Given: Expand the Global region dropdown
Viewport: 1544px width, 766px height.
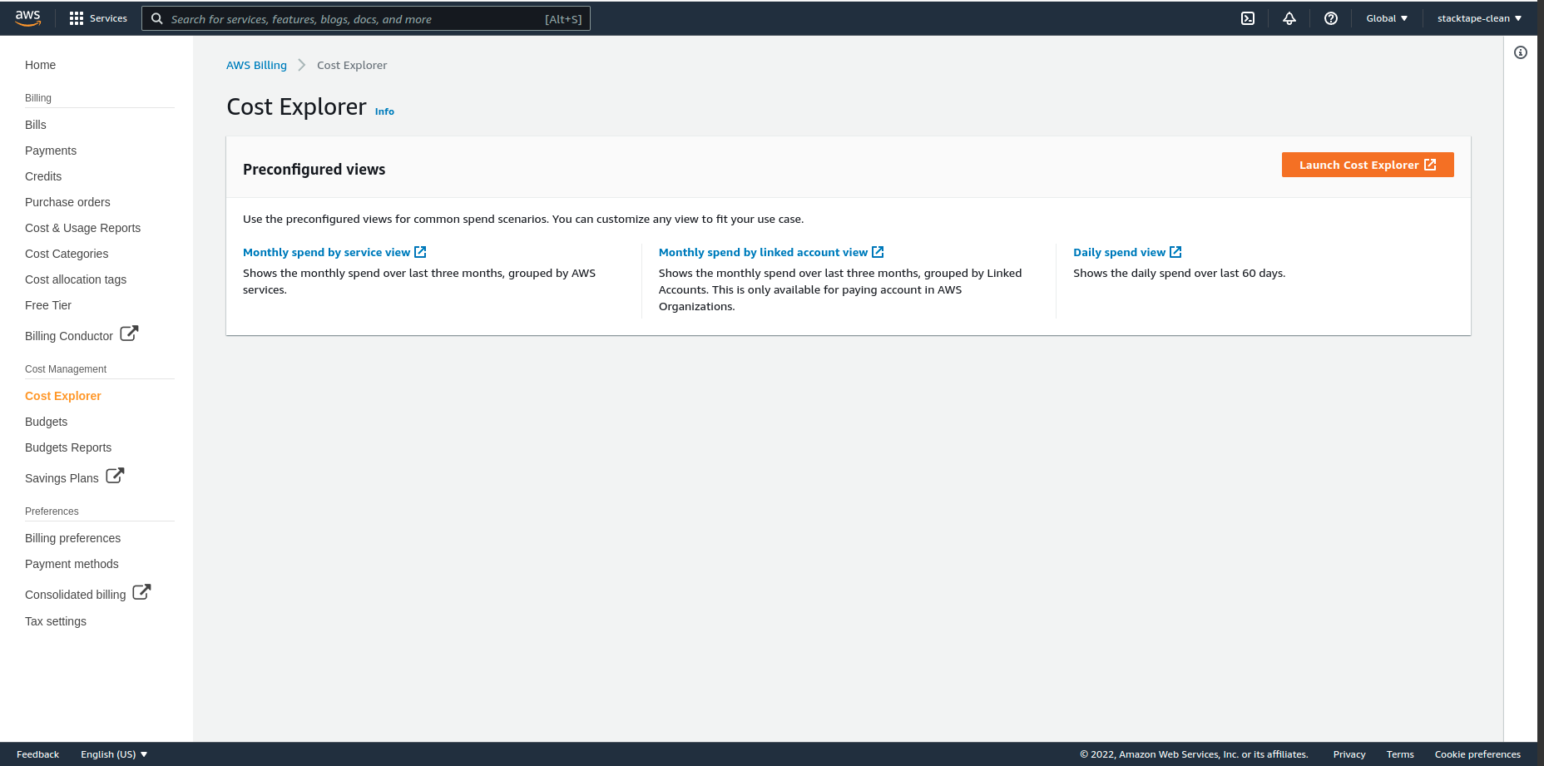Looking at the screenshot, I should (1387, 18).
